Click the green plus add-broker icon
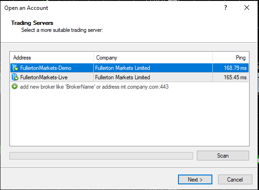Image resolution: width=259 pixels, height=190 pixels. 15,86
